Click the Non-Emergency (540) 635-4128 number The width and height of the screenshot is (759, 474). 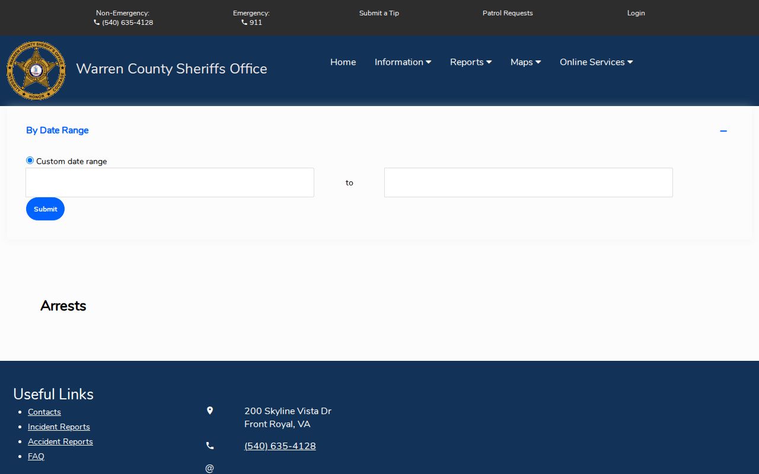127,23
